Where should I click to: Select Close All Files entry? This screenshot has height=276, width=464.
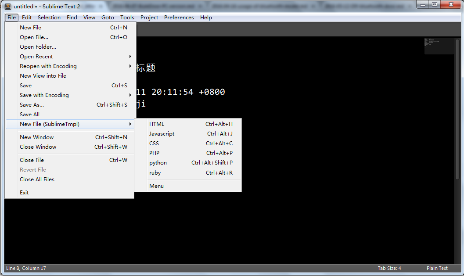point(70,179)
